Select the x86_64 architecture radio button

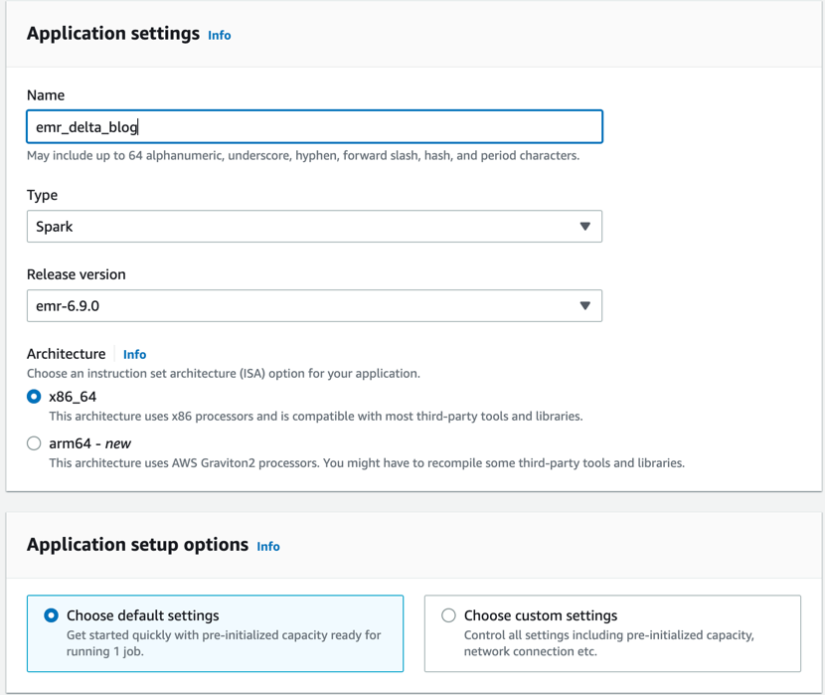[34, 397]
